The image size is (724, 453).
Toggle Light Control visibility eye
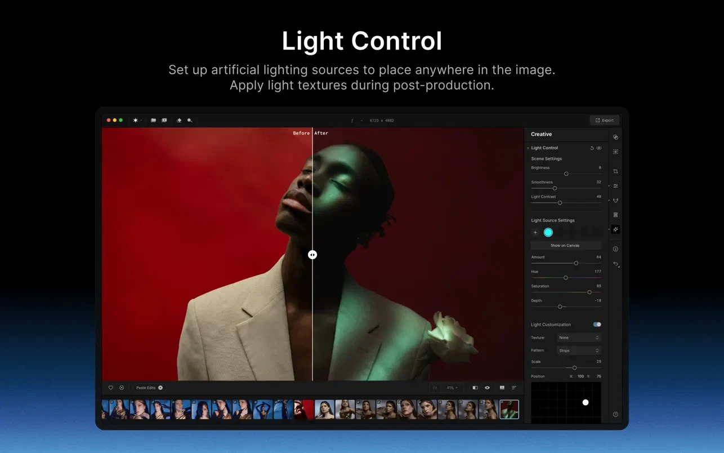(x=599, y=148)
